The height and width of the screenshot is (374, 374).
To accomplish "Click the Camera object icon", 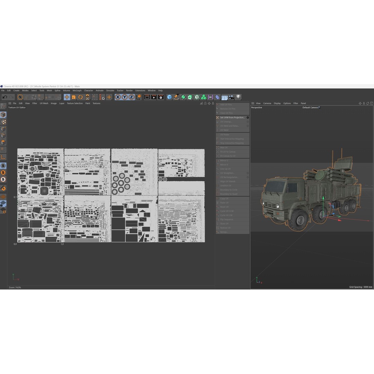I will click(231, 97).
